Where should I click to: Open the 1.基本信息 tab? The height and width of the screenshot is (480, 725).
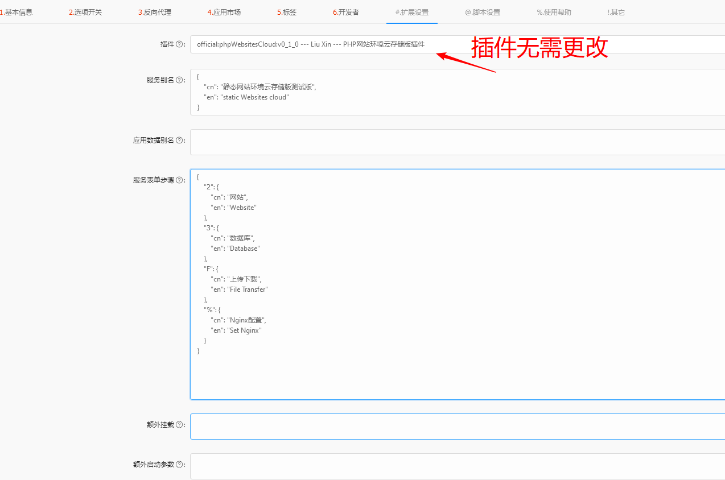pyautogui.click(x=17, y=12)
